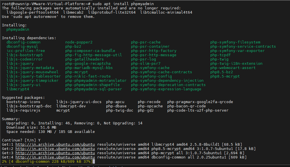Screen dimensions: 290x167
Task: Click libmcrypt-dev suggested package
Action: pos(71,106)
